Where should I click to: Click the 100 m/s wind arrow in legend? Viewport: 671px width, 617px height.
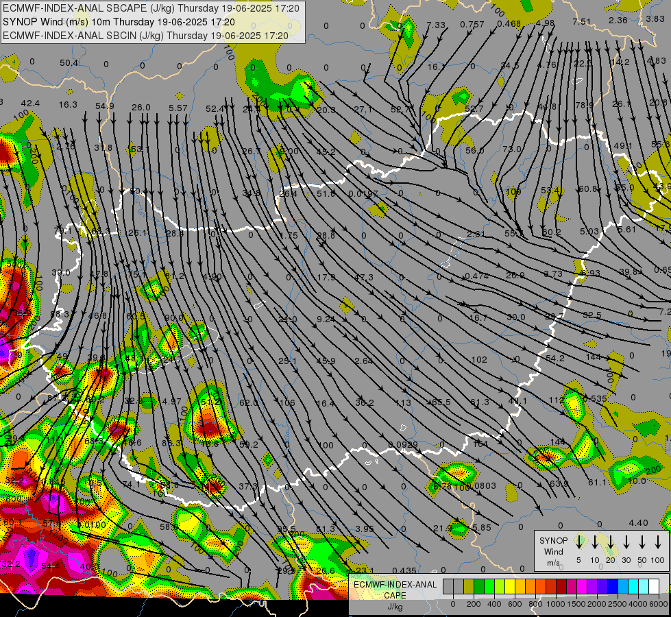(x=658, y=542)
